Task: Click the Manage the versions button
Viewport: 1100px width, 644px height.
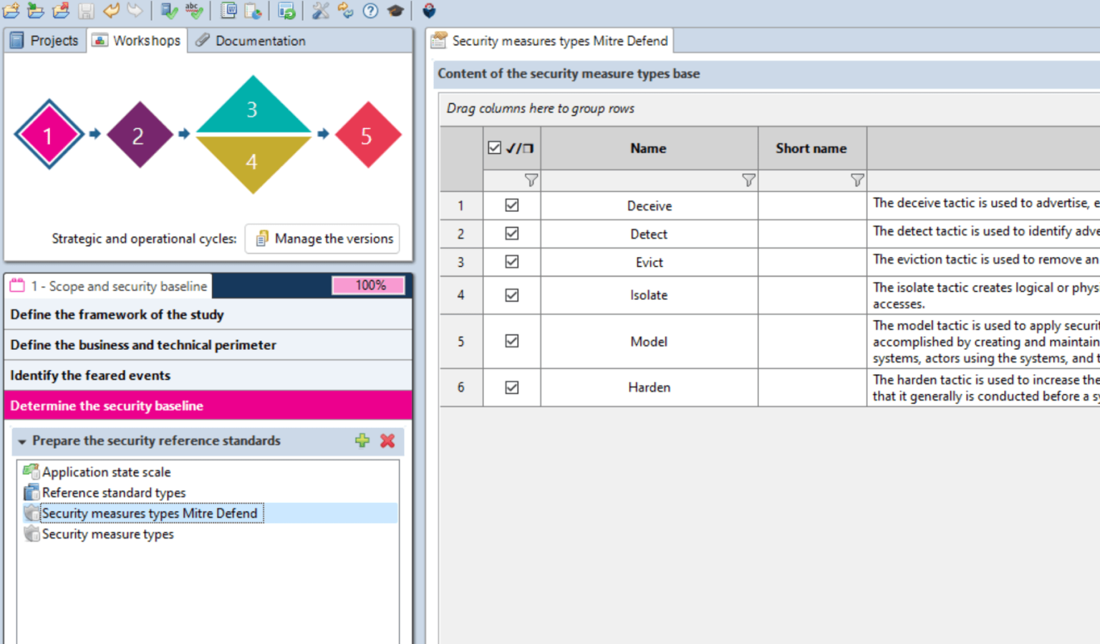Action: click(x=323, y=238)
